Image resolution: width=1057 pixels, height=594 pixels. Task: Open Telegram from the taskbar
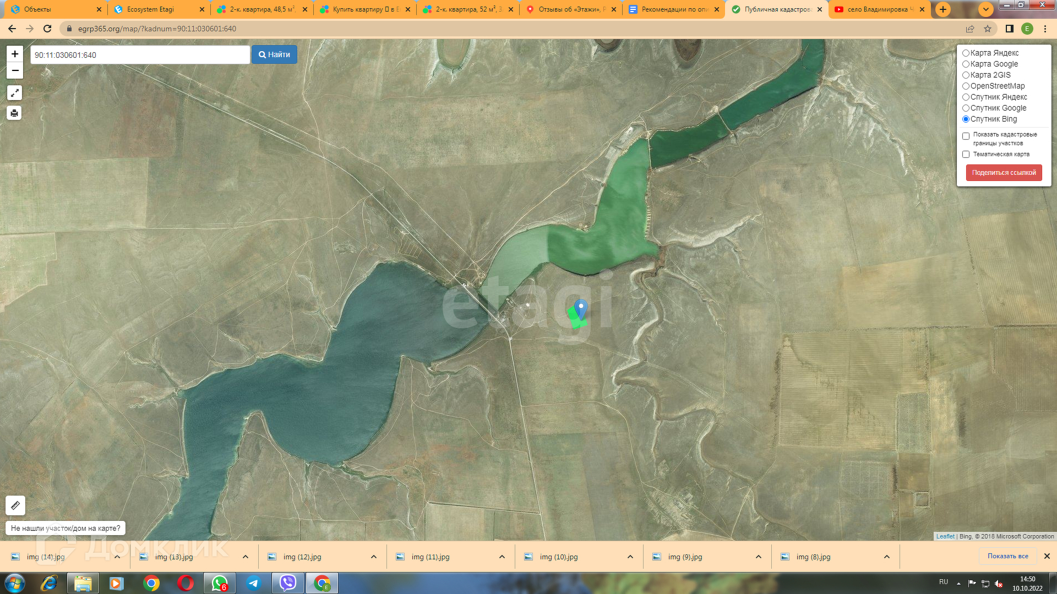click(253, 583)
